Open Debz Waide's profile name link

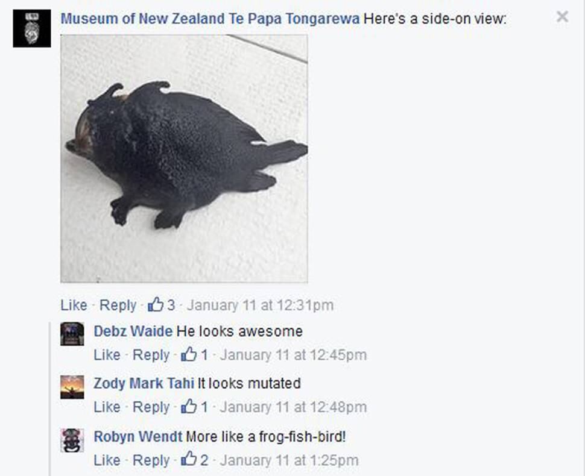click(x=133, y=331)
